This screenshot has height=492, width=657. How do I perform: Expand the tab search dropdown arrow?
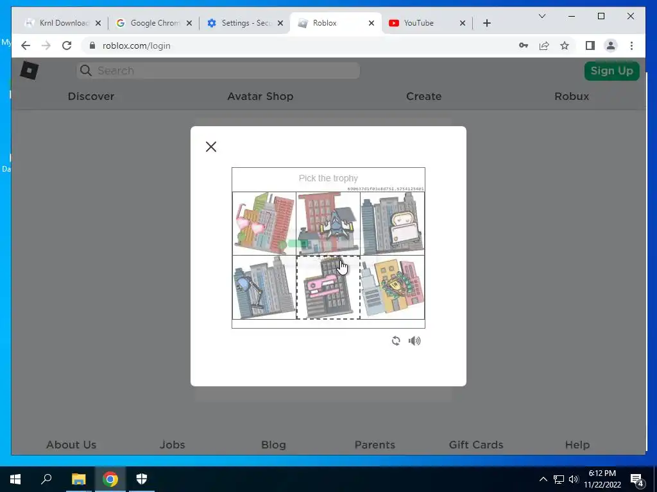tap(542, 16)
